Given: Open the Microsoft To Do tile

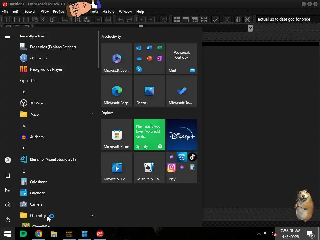Looking at the screenshot, I should pyautogui.click(x=182, y=91).
